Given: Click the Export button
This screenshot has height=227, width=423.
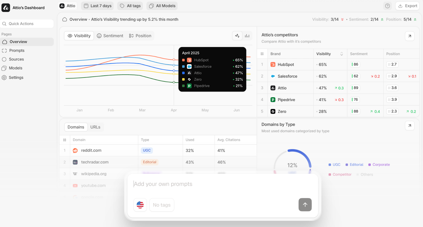Looking at the screenshot, I should click(x=407, y=6).
